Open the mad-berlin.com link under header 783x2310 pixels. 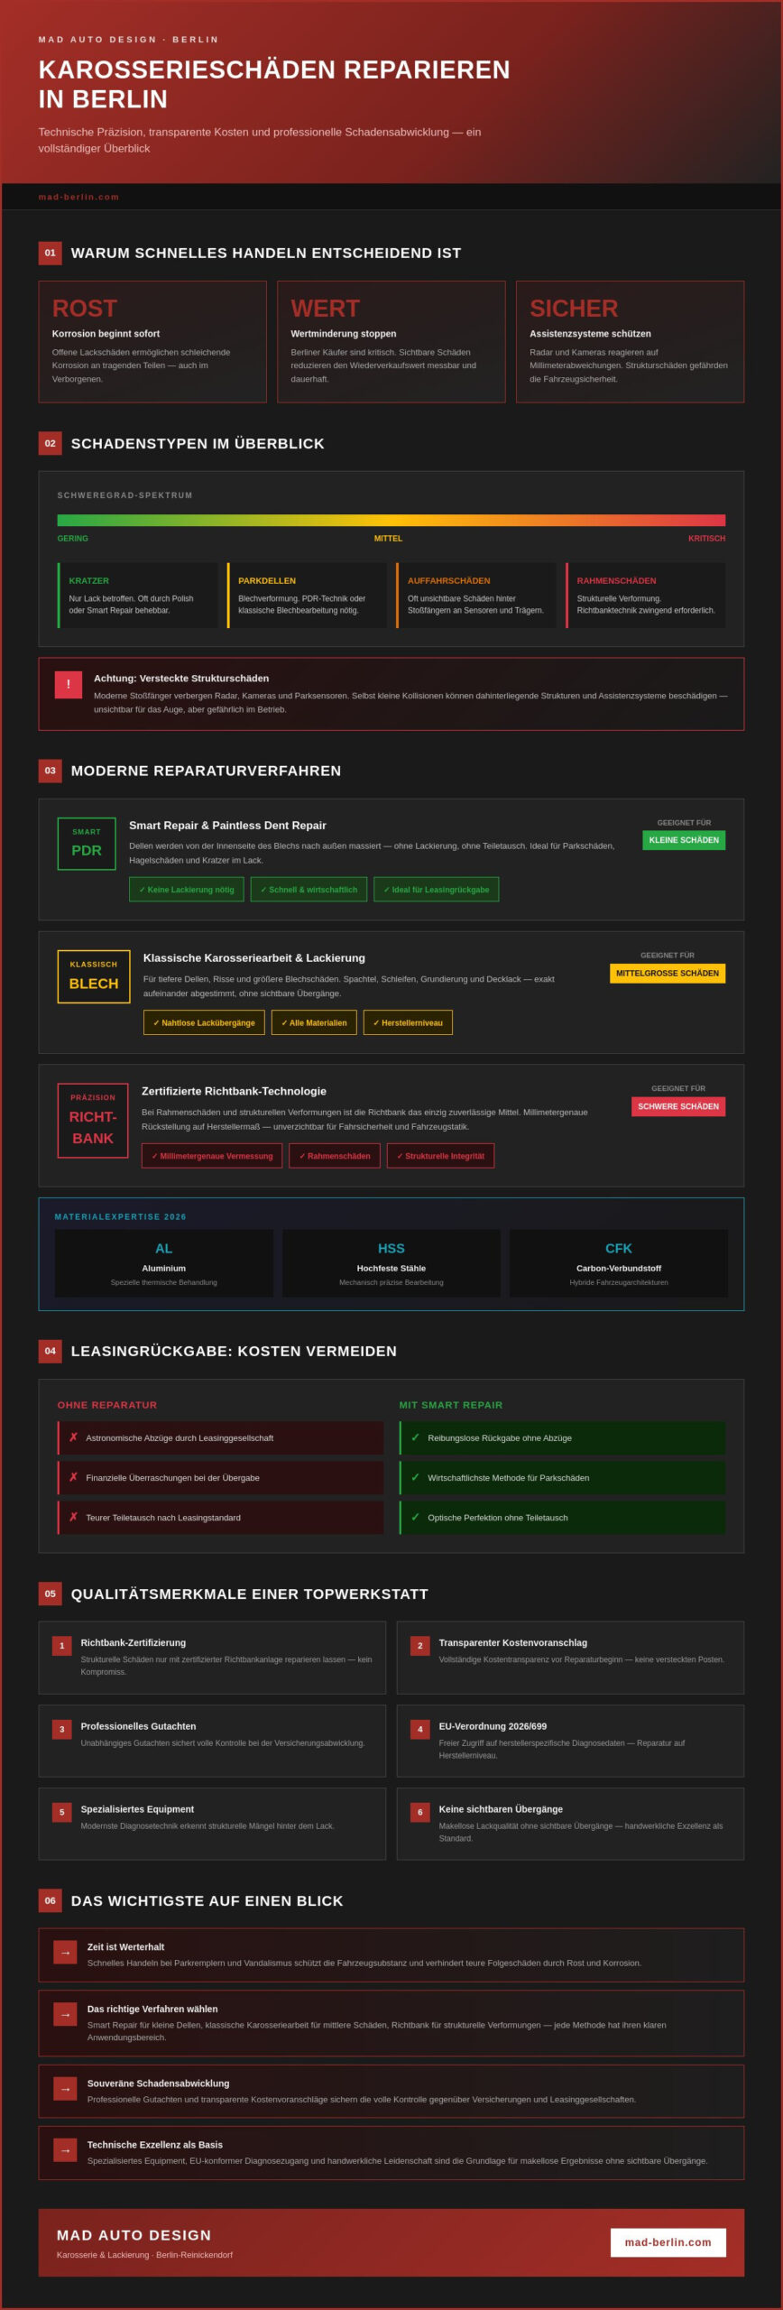(x=78, y=197)
